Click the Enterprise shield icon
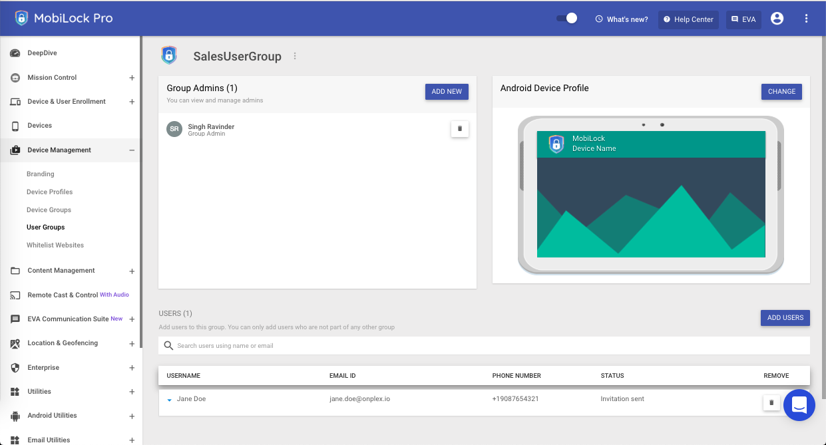Viewport: 826px width, 445px height. pyautogui.click(x=15, y=368)
